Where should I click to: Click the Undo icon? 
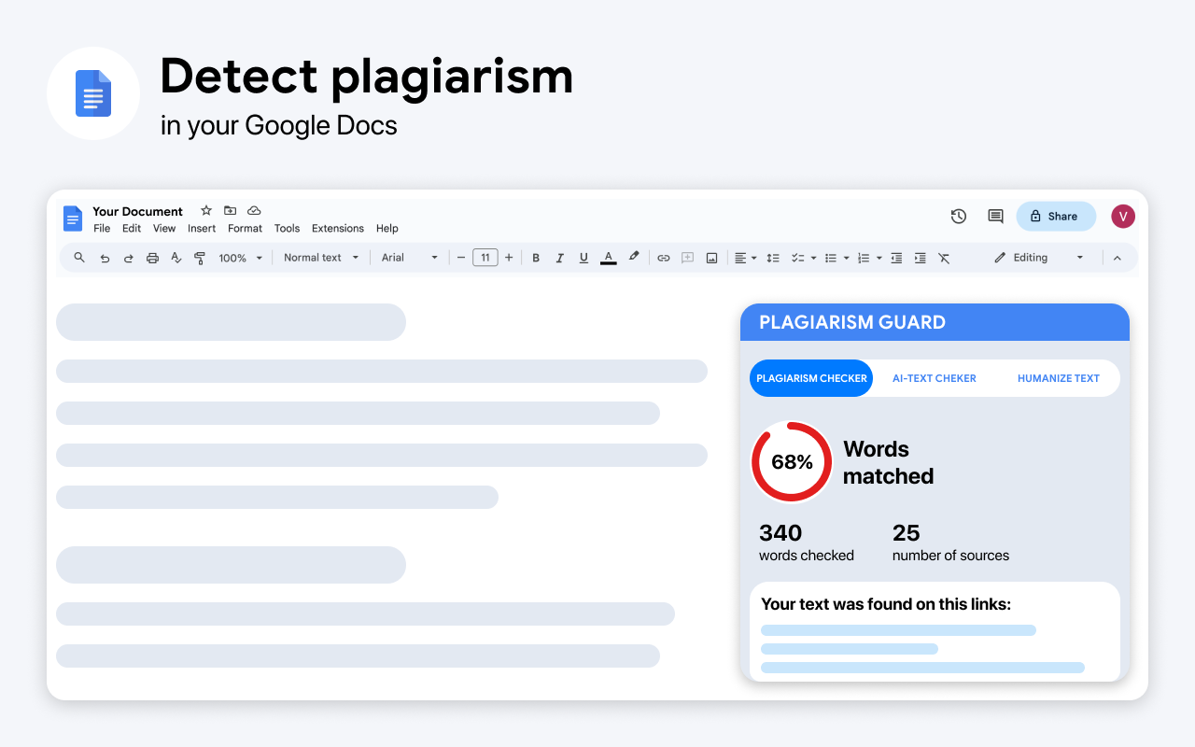[x=105, y=258]
